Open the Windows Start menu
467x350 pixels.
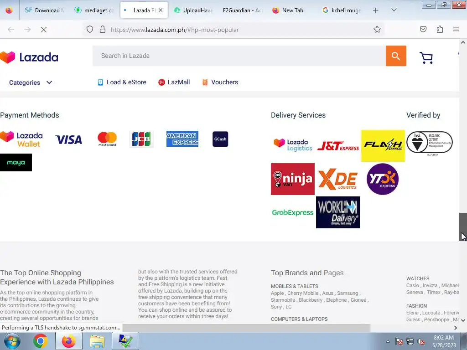[x=12, y=341]
